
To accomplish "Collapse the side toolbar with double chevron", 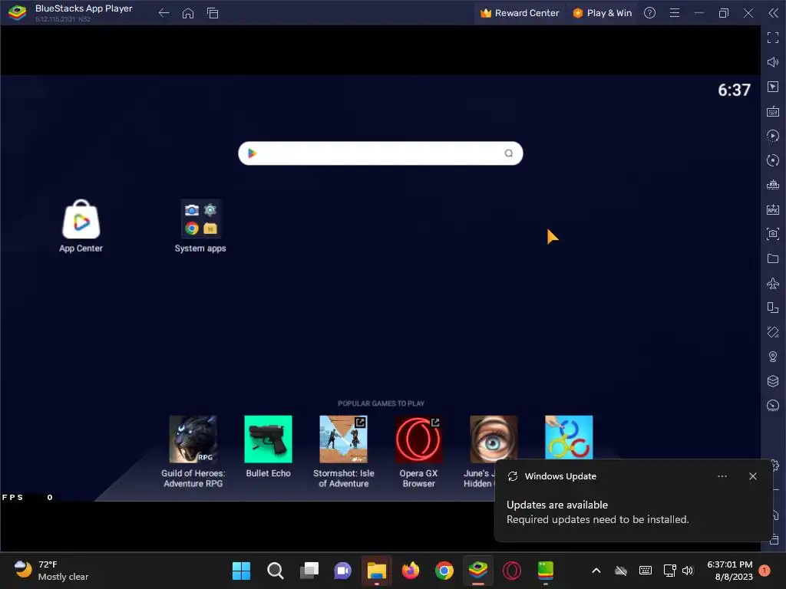I will [774, 13].
